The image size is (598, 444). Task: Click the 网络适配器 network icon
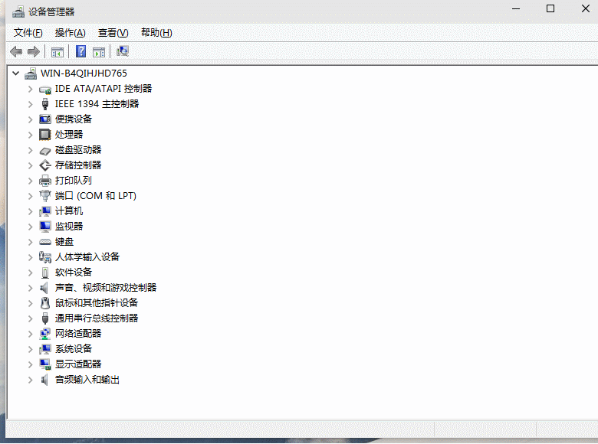coord(45,334)
